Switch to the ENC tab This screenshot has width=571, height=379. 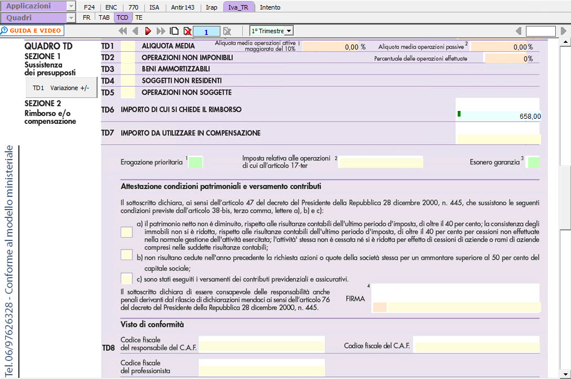(111, 7)
